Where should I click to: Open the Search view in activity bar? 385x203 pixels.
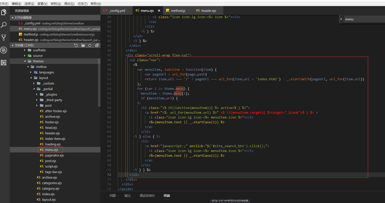(x=4, y=25)
